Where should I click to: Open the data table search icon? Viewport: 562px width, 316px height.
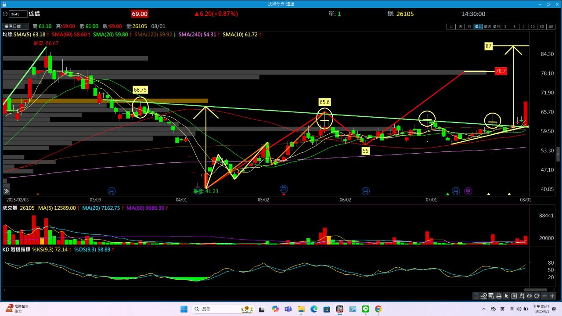click(491, 296)
